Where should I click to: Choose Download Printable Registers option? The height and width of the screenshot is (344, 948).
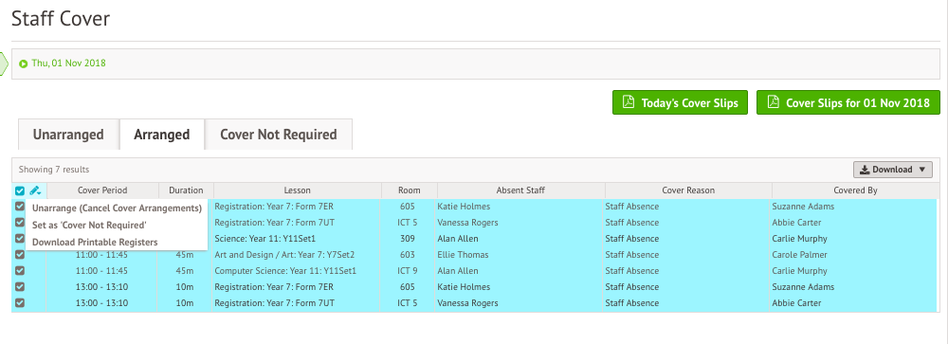(x=95, y=242)
